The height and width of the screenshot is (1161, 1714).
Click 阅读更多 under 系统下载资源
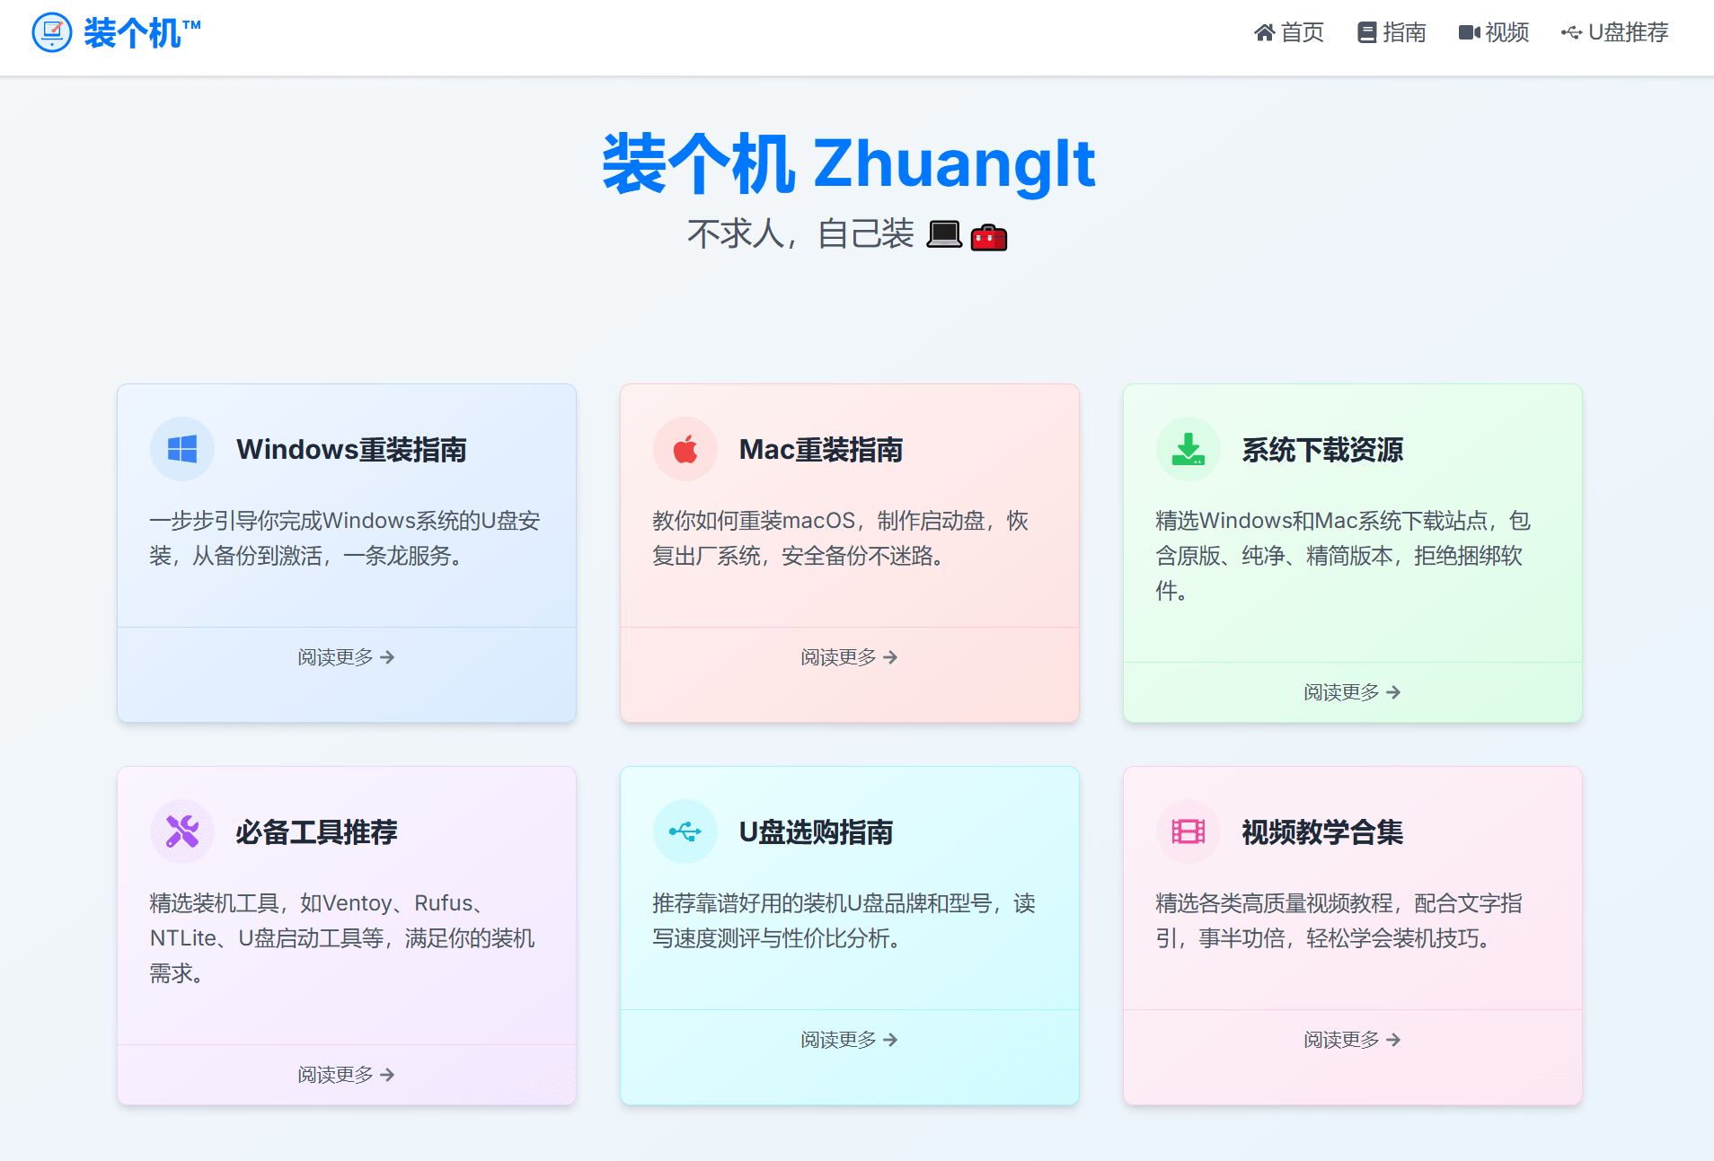[1352, 692]
